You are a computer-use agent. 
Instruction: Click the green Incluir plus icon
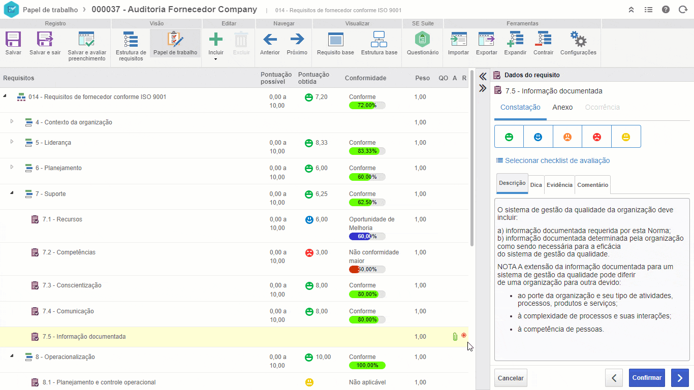tap(216, 39)
